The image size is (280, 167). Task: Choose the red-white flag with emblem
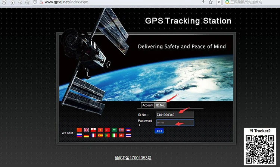93,130
